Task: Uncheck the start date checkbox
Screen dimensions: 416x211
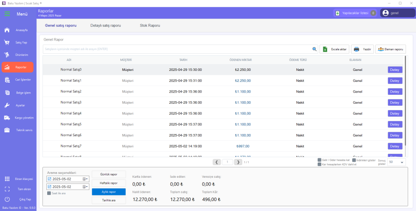Action: (x=49, y=179)
